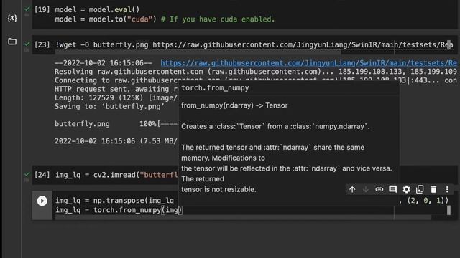The height and width of the screenshot is (258, 460).
Task: Open more cell actions menu
Action: (447, 189)
